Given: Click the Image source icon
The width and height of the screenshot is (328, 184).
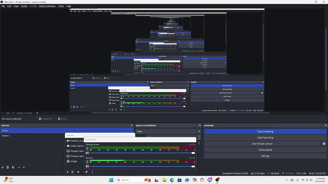Looking at the screenshot, I should 68,161.
